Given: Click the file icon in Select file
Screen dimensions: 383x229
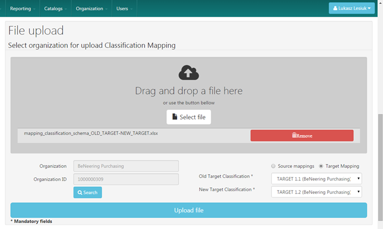Looking at the screenshot, I should tap(174, 117).
